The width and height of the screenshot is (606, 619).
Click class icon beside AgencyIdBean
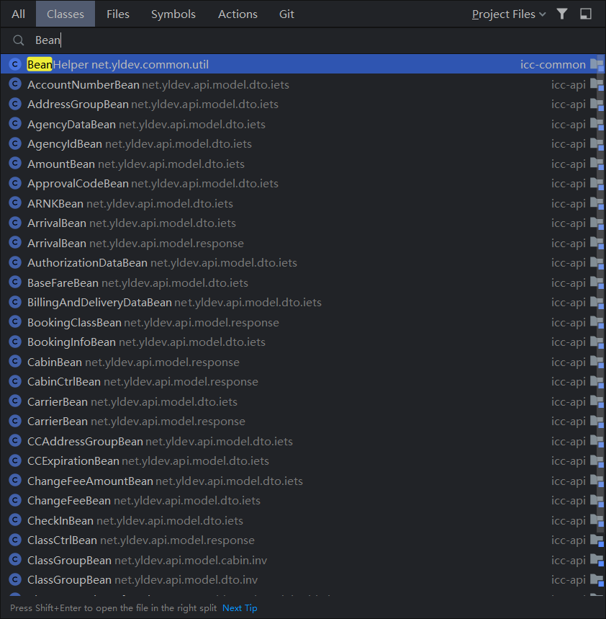(x=15, y=143)
